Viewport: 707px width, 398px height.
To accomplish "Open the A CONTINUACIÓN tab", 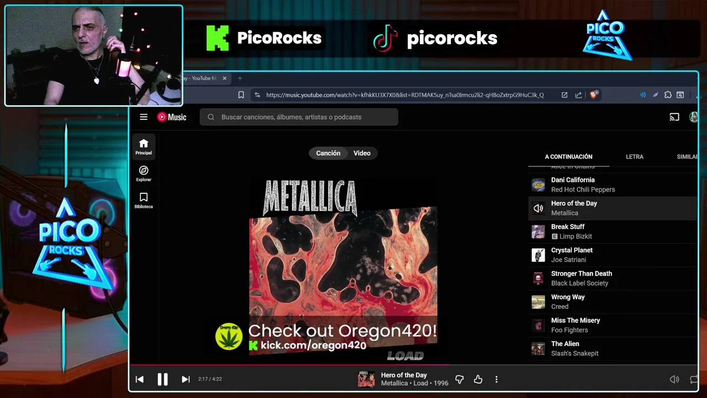I will coord(568,157).
